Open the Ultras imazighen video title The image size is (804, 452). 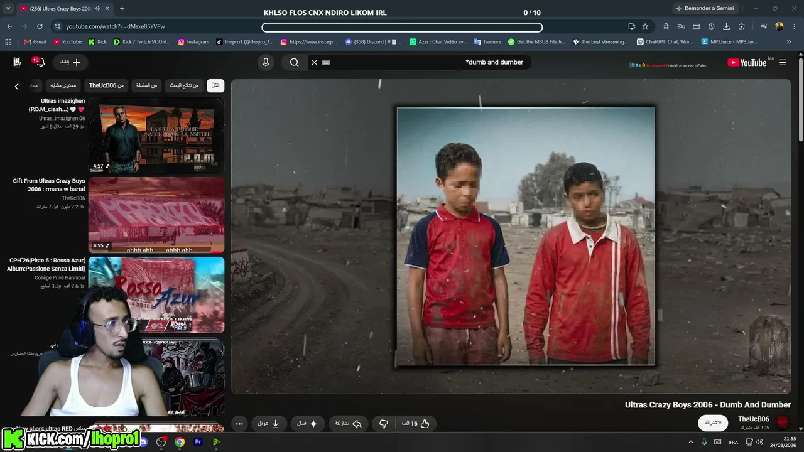click(x=57, y=105)
